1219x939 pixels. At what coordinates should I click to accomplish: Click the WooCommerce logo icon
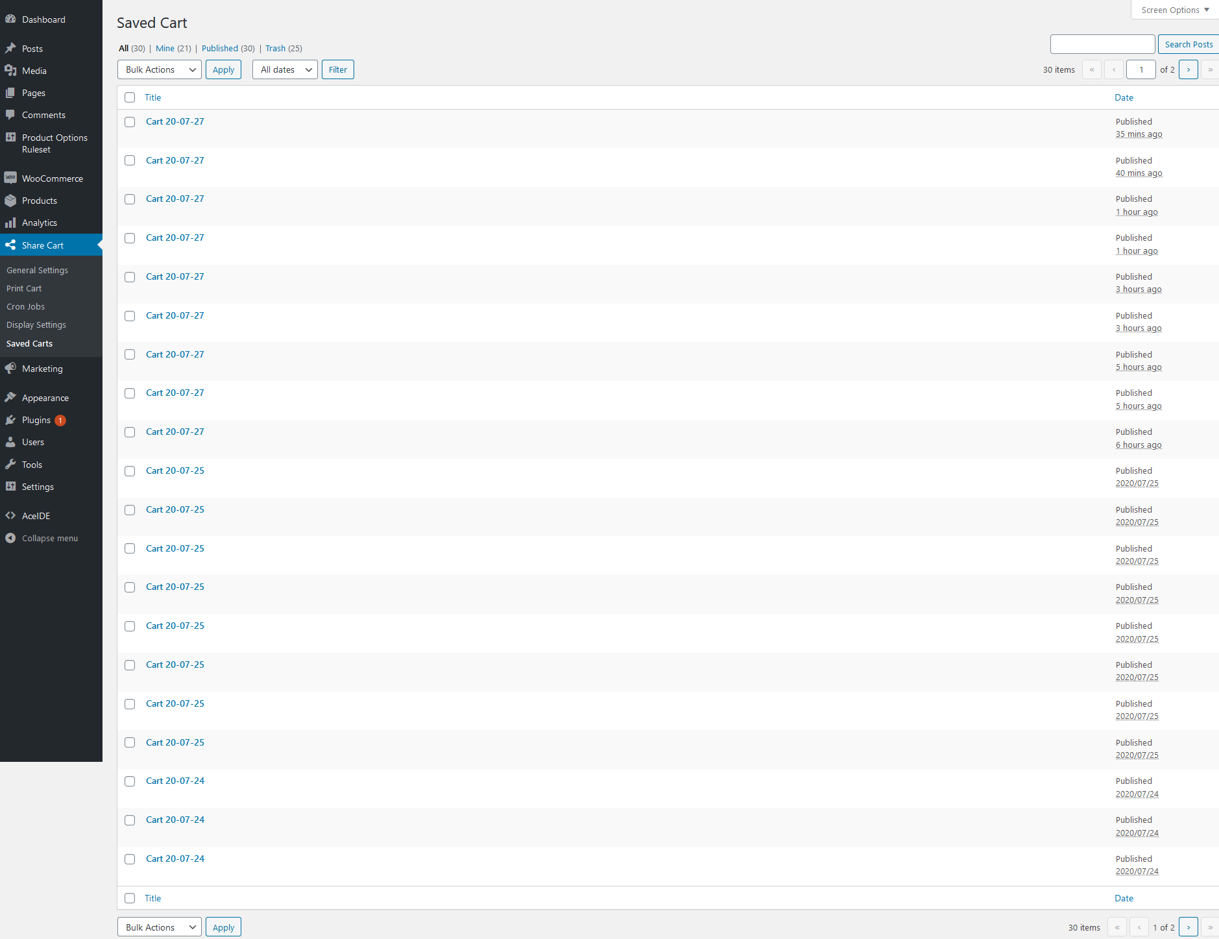[x=10, y=178]
